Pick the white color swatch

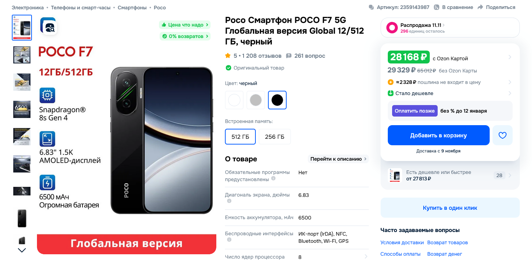(234, 100)
